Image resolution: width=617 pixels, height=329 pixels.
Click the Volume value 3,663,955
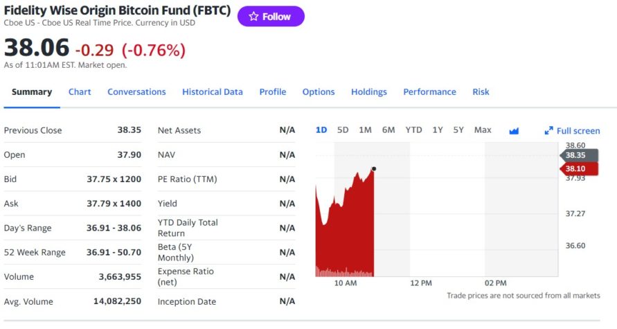click(120, 276)
